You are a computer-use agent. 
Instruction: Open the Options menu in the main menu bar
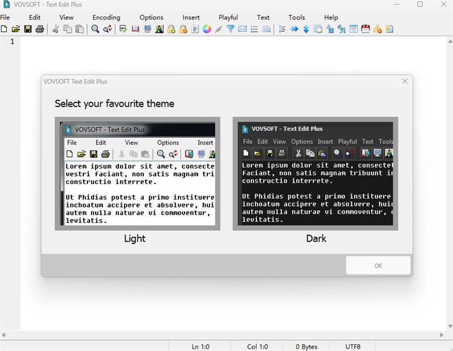(151, 18)
